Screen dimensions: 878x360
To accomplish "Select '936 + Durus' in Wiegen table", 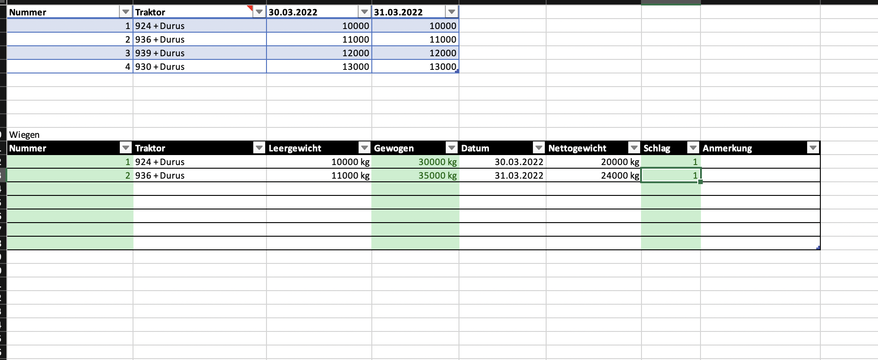I will tap(200, 175).
